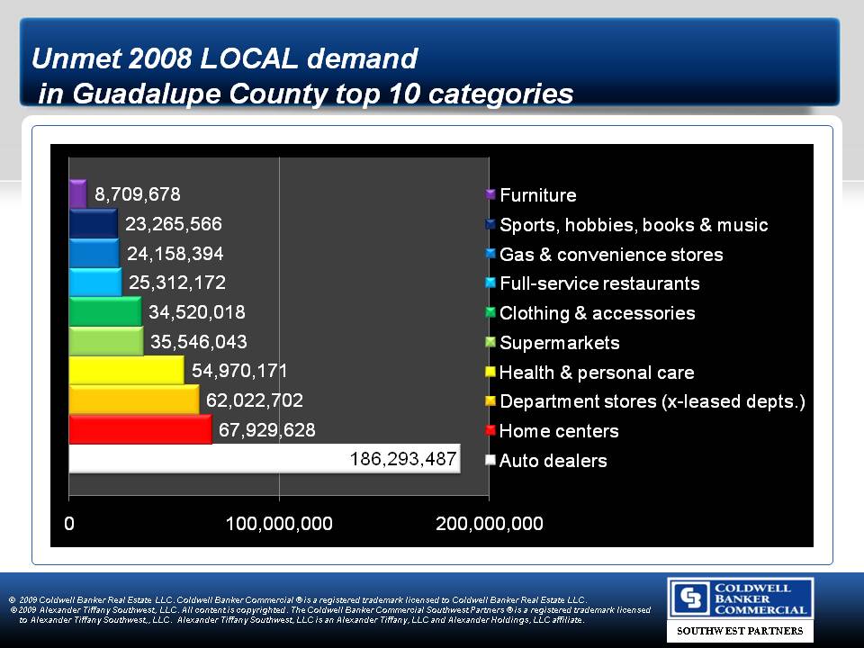
Task: Click the 100,000,000 axis label
Action: pyautogui.click(x=279, y=524)
